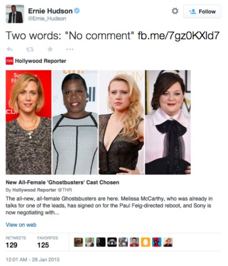Click the red THR Hollywood Reporter logo
Image resolution: width=228 pixels, height=266 pixels.
[9, 61]
